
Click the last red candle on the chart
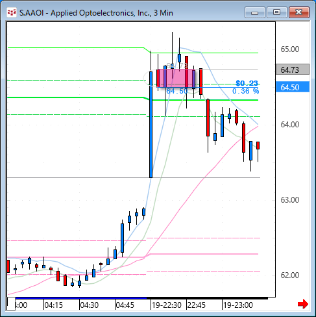(x=258, y=146)
